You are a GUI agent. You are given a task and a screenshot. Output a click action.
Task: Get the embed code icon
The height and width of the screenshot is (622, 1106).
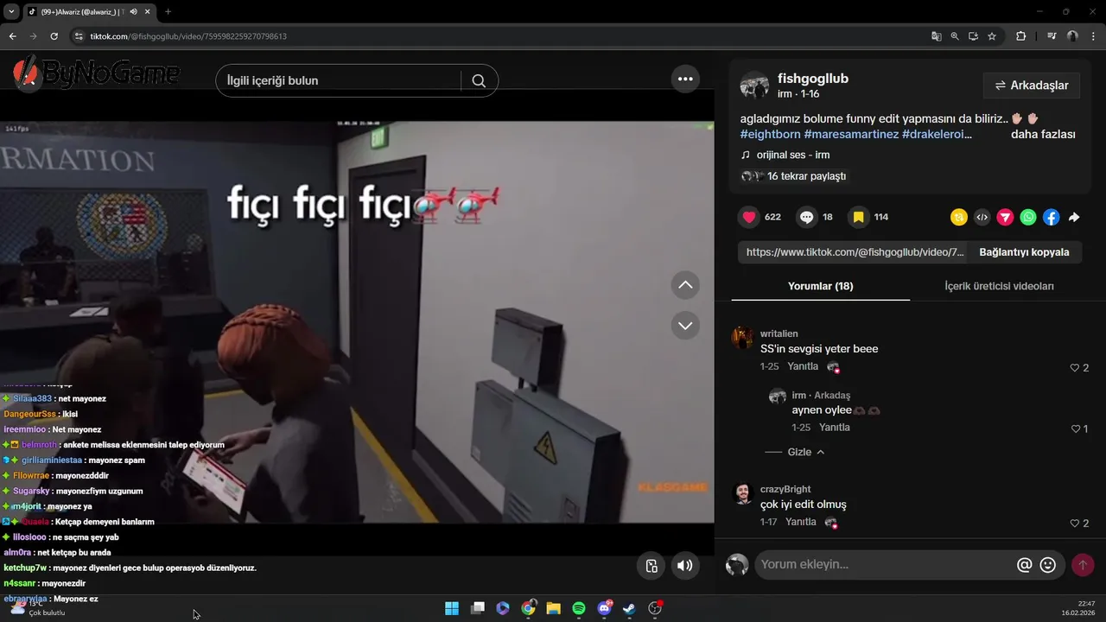(982, 218)
